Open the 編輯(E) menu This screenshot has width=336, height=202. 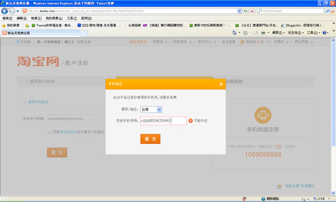[x=22, y=18]
